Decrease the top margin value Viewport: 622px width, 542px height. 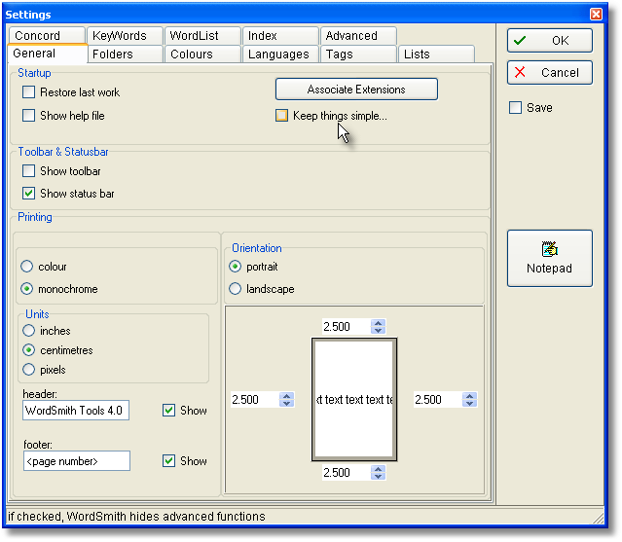point(378,330)
